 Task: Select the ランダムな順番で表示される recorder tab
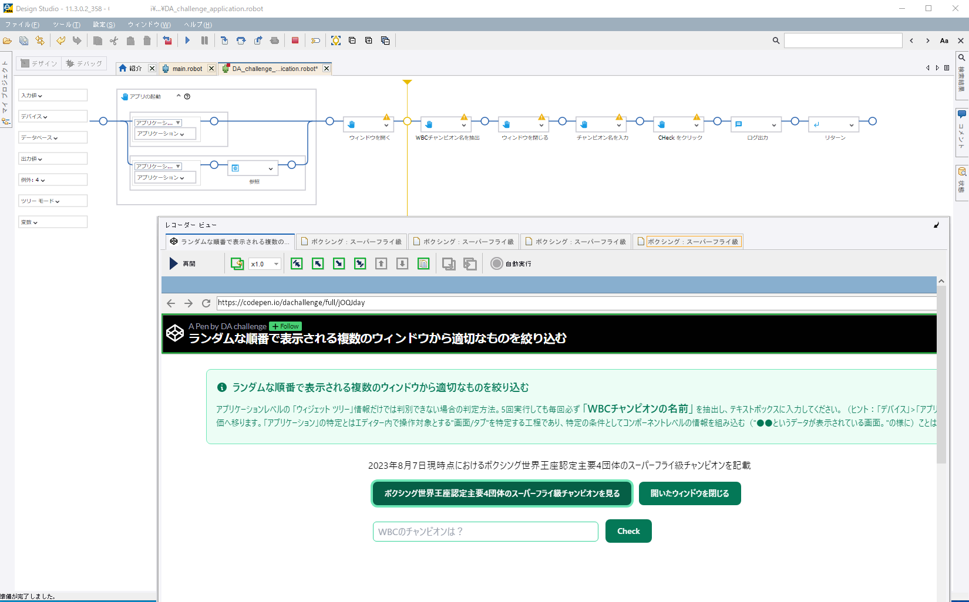230,241
